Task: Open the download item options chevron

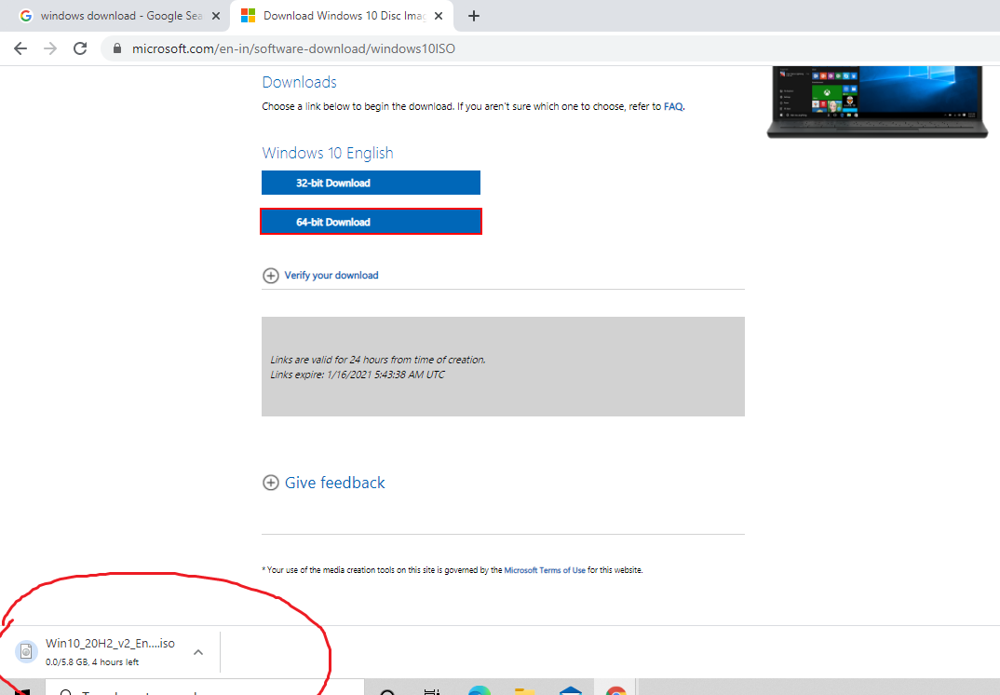Action: [x=198, y=651]
